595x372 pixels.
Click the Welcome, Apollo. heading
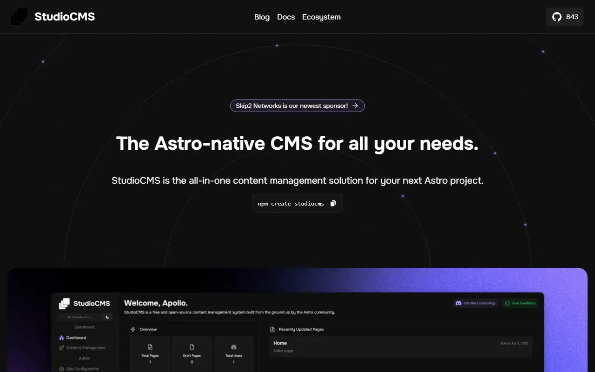[156, 303]
